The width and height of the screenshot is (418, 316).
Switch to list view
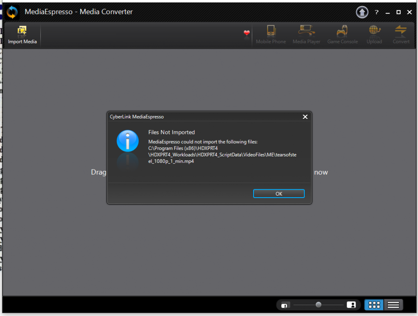(x=393, y=305)
